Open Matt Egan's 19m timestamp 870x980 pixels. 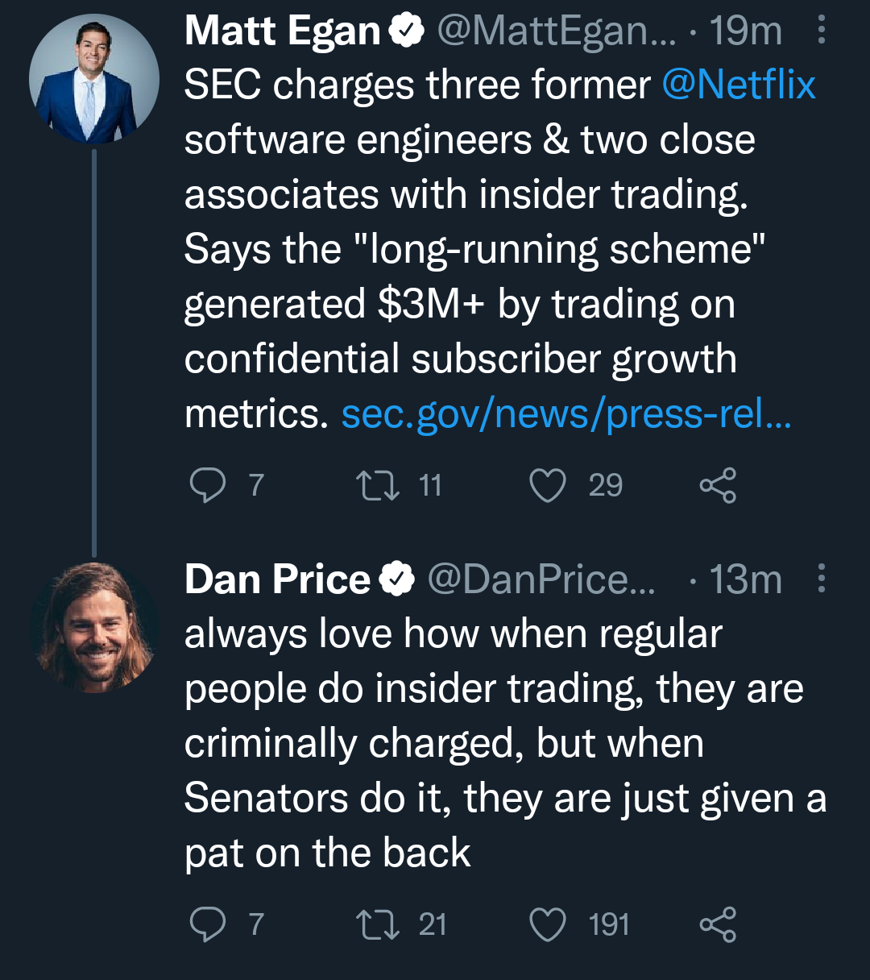tap(746, 31)
